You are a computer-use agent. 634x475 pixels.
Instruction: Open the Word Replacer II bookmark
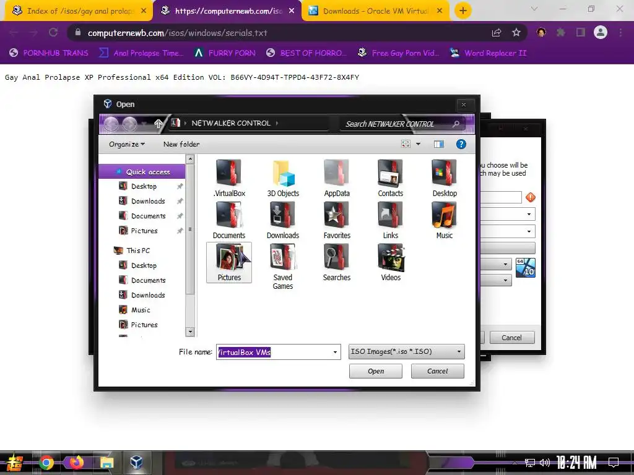[488, 53]
